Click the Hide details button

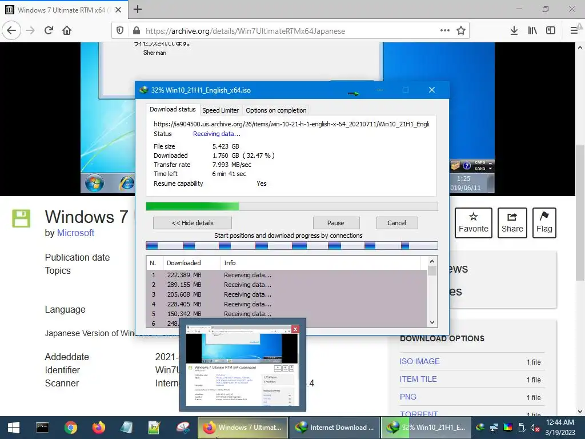(x=193, y=223)
